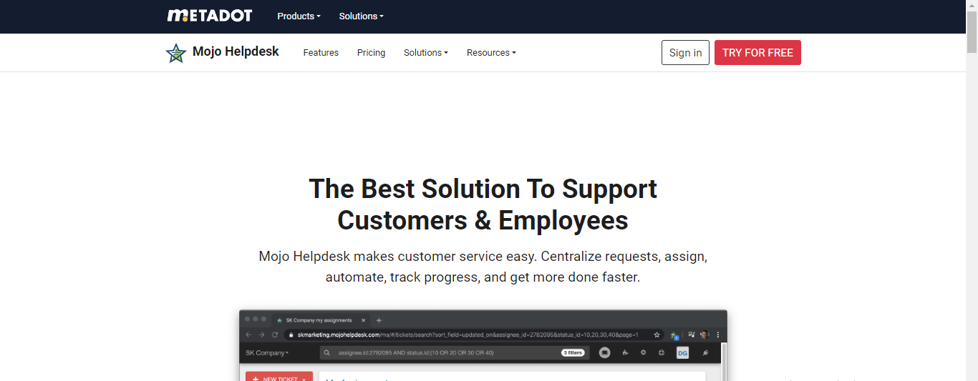Go to the Pricing page

[371, 53]
